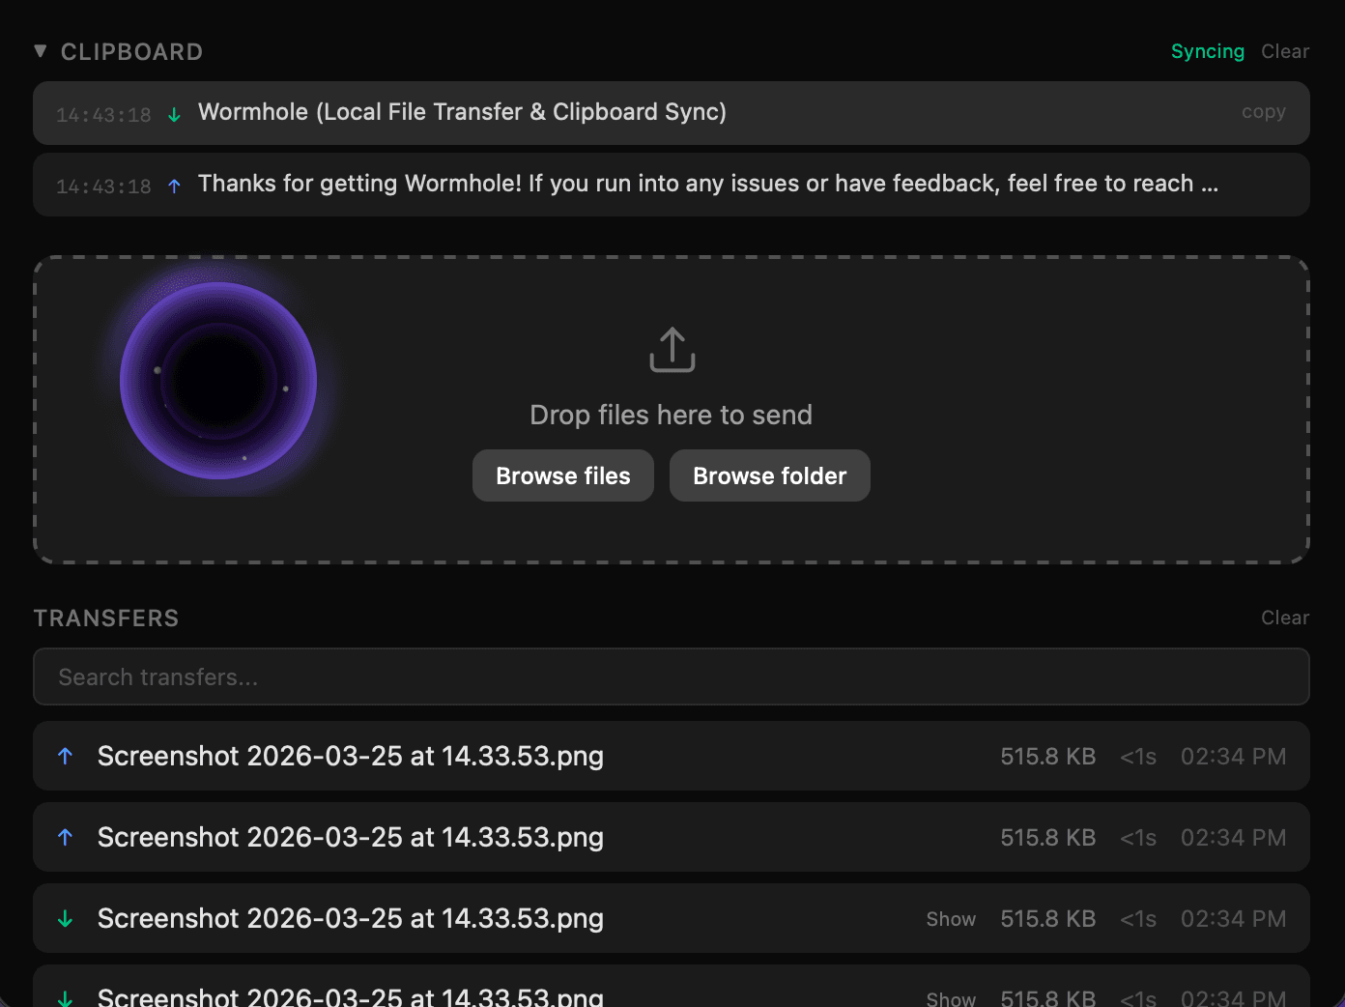Show the bottom downloaded screenshot in Finder

pos(951,997)
